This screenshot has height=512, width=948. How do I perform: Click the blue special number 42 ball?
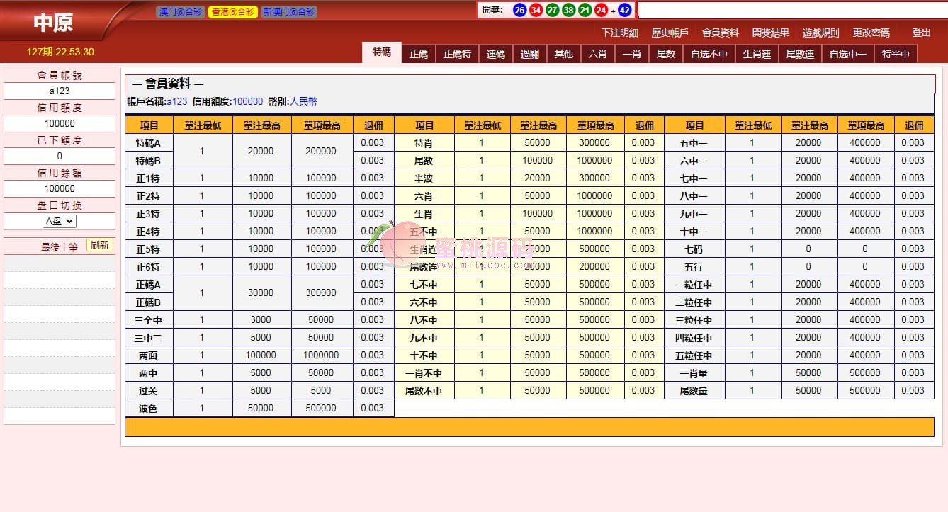coord(625,10)
